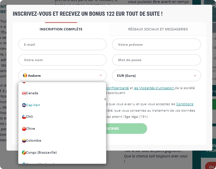Focus the Mot de passe field

tap(156, 60)
